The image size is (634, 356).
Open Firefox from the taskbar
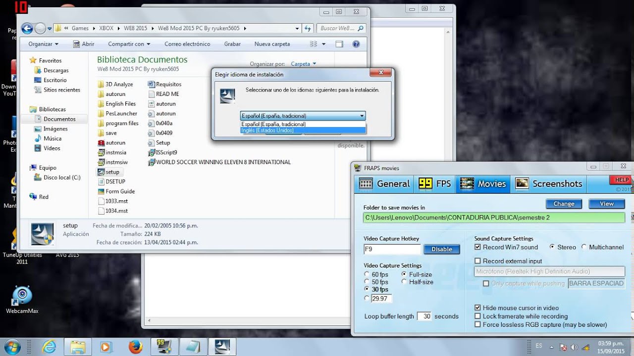point(135,347)
